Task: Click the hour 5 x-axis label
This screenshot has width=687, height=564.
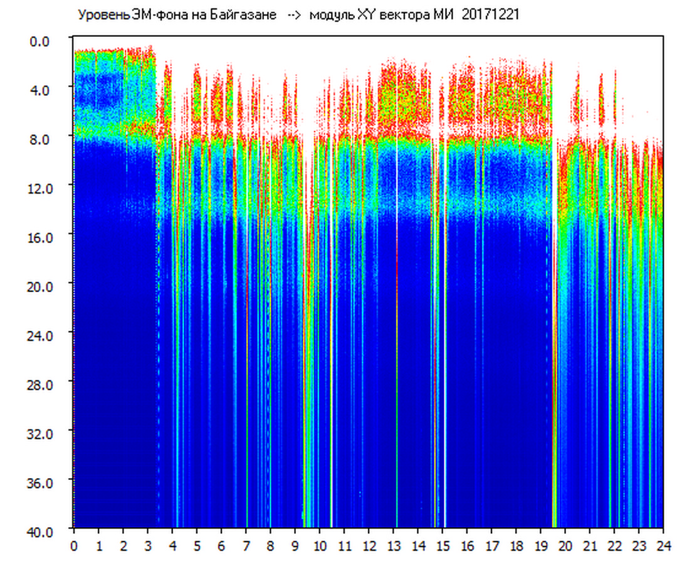Action: (x=197, y=546)
